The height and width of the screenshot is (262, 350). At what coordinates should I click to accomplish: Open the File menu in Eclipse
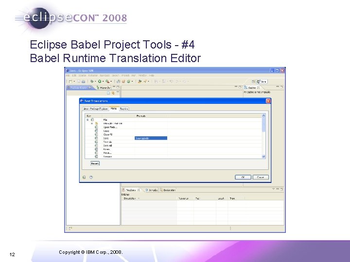[68, 76]
